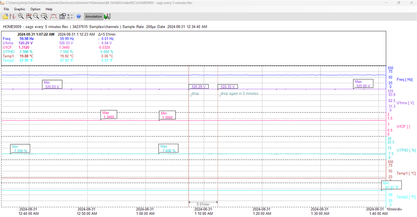Click the 'drop again in 5 minutes' annotation
The height and width of the screenshot is (217, 417).
pyautogui.click(x=239, y=94)
